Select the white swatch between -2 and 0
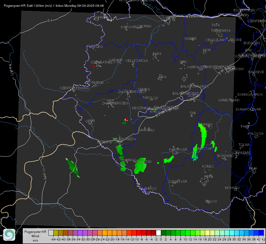This screenshot has height=244, width=266. click(x=158, y=233)
